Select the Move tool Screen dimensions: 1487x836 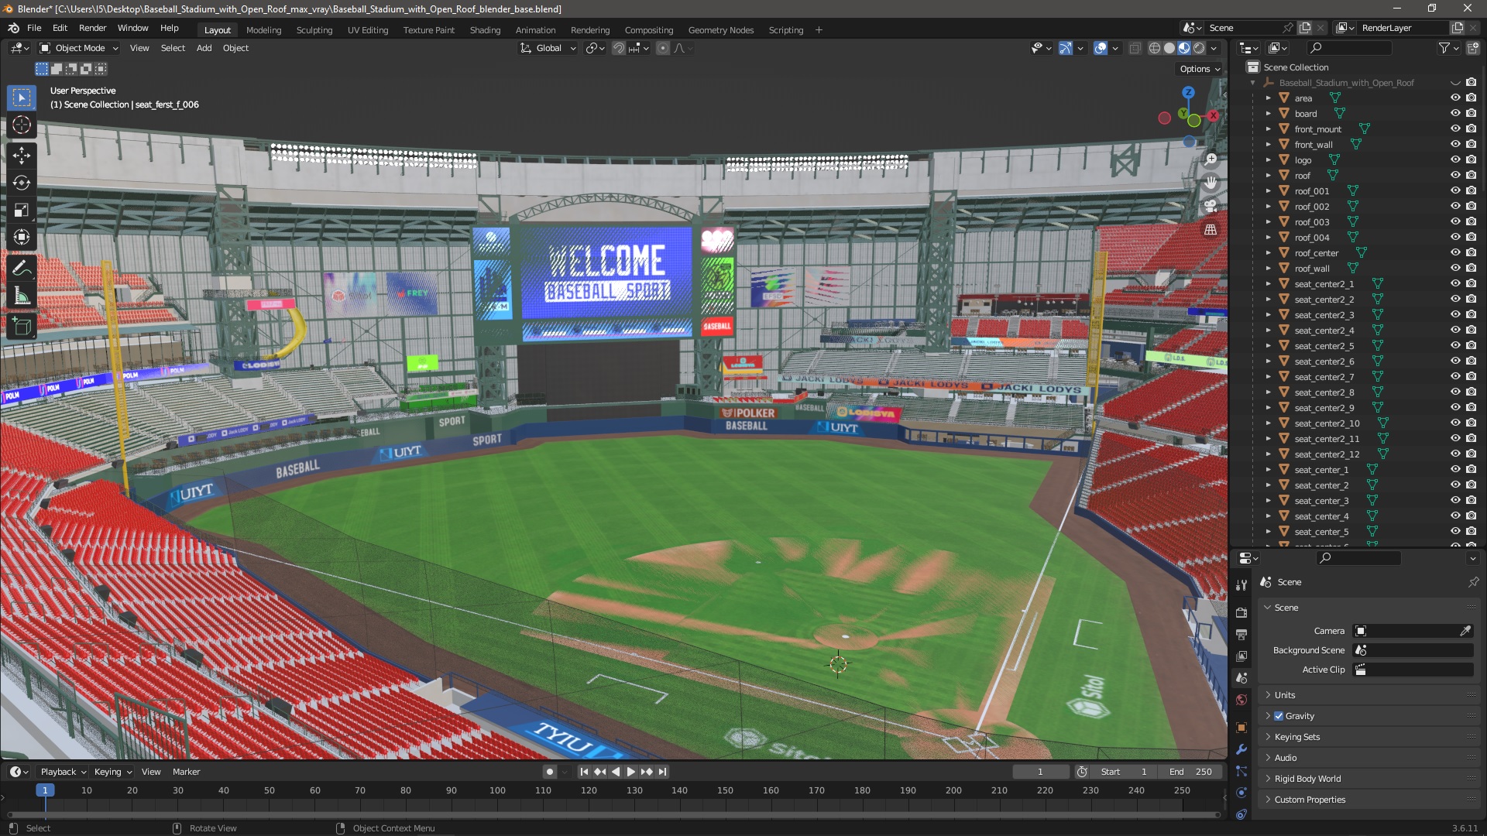[x=22, y=156]
